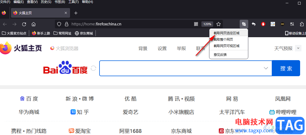This screenshot has width=306, height=135.
Task: Select 截取整个网页 from the screenshot menu
Action: [228, 40]
